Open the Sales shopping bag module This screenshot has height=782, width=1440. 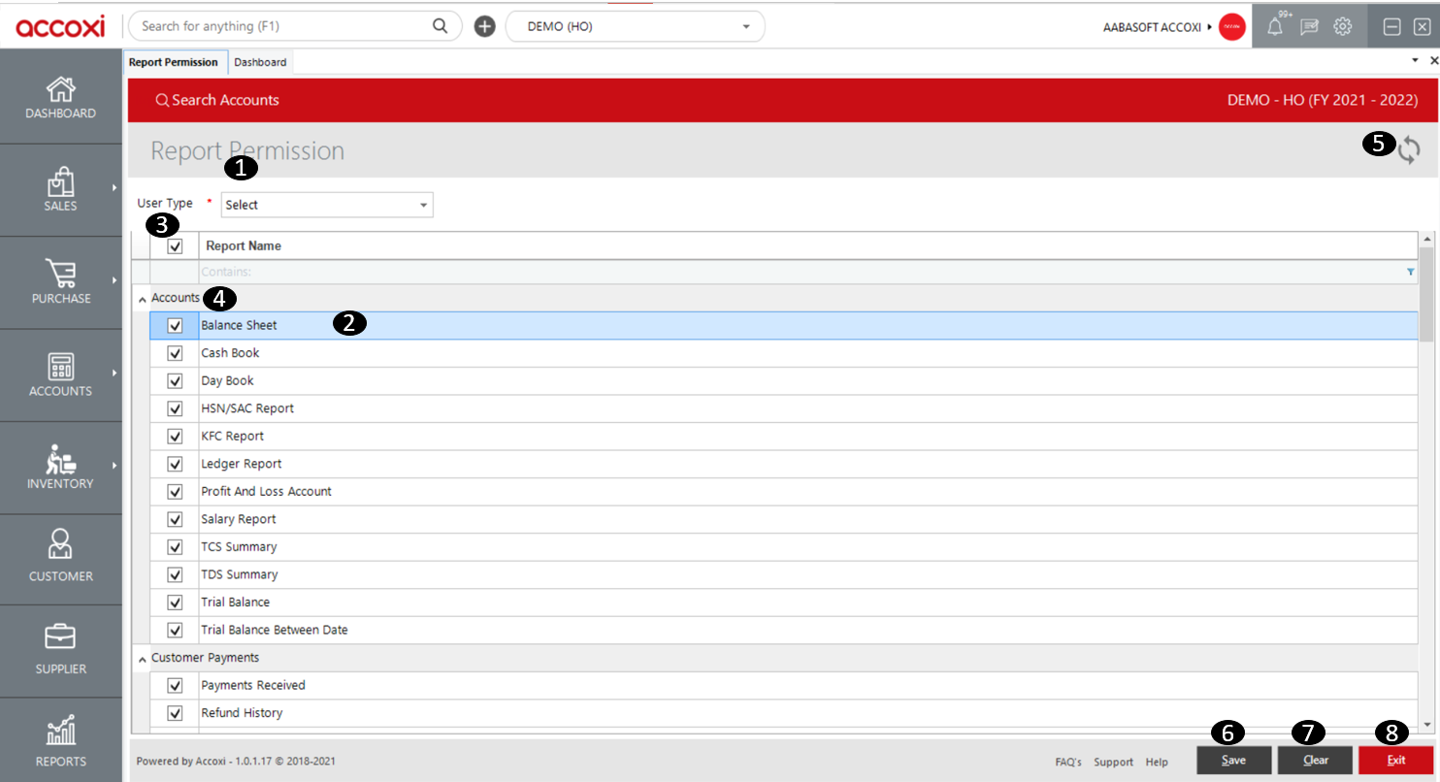(x=60, y=189)
